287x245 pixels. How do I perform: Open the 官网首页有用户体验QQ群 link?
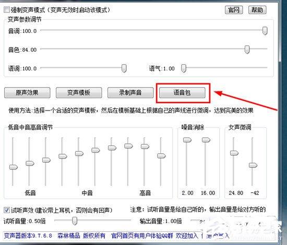point(142,236)
